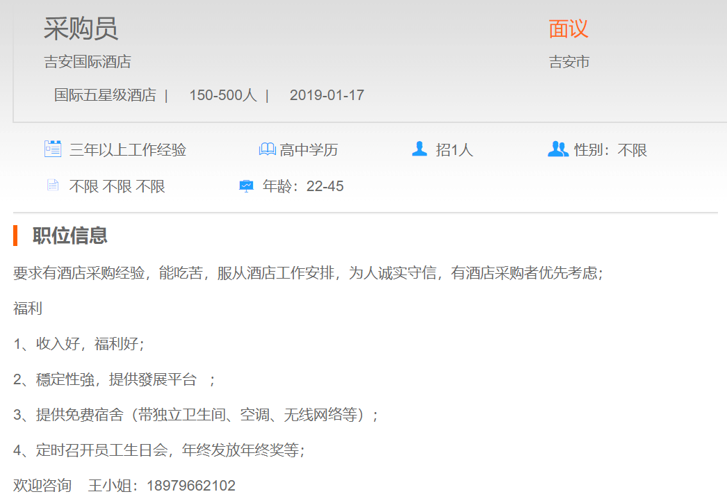Image resolution: width=727 pixels, height=501 pixels.
Task: Click the orange bar beside 职位信息
Action: (15, 236)
